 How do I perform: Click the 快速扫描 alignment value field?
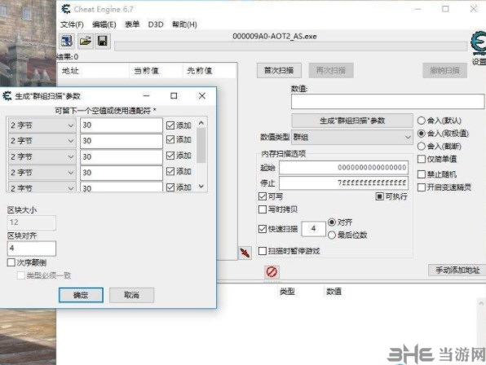click(x=314, y=229)
